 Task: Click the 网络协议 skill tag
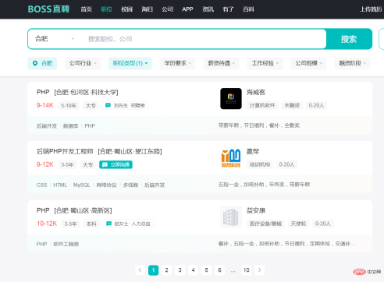point(106,185)
